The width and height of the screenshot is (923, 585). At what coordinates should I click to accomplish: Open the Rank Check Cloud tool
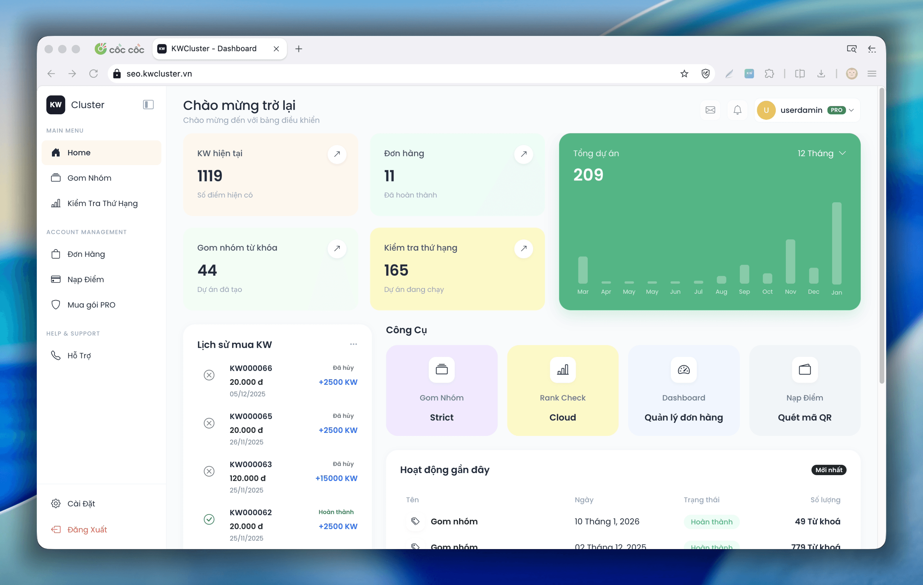point(562,390)
